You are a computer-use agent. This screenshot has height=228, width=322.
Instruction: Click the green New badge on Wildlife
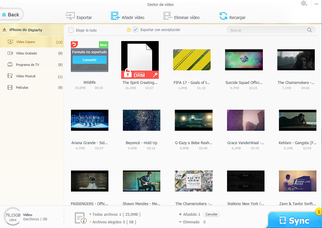(103, 45)
